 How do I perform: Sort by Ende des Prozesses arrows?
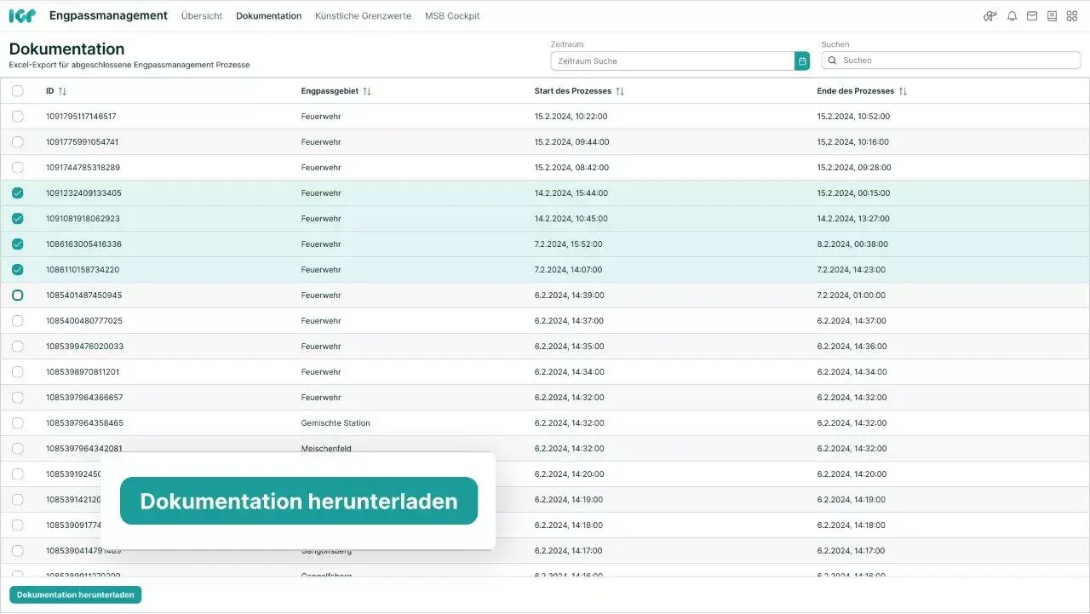pos(903,91)
